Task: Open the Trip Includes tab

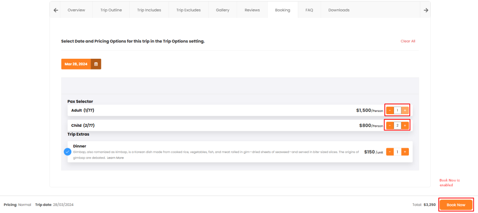Action: [149, 10]
